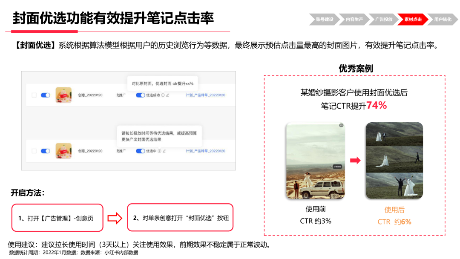The width and height of the screenshot is (460, 259).
Task: Open the plan link on the 优选中 row
Action: pos(205,151)
